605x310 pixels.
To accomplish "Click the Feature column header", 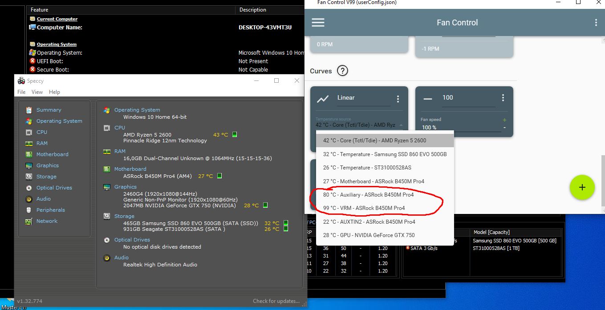I will [40, 10].
